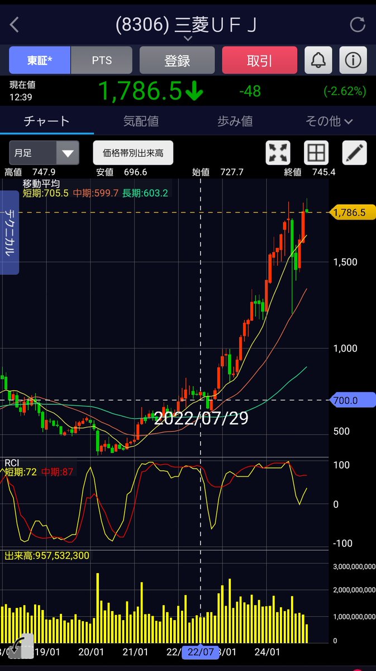Expand chart to fullscreen
This screenshot has height=671, width=376.
[x=279, y=152]
